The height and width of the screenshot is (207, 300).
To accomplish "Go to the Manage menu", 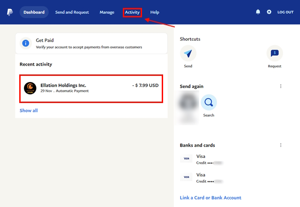I will [107, 12].
